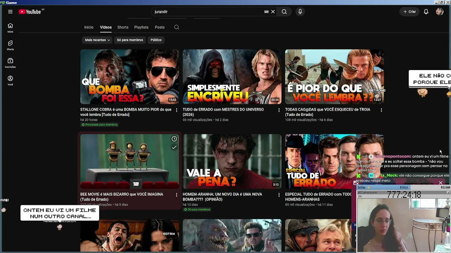The width and height of the screenshot is (451, 253).
Task: Open Shorts from the left sidebar
Action: 10,45
